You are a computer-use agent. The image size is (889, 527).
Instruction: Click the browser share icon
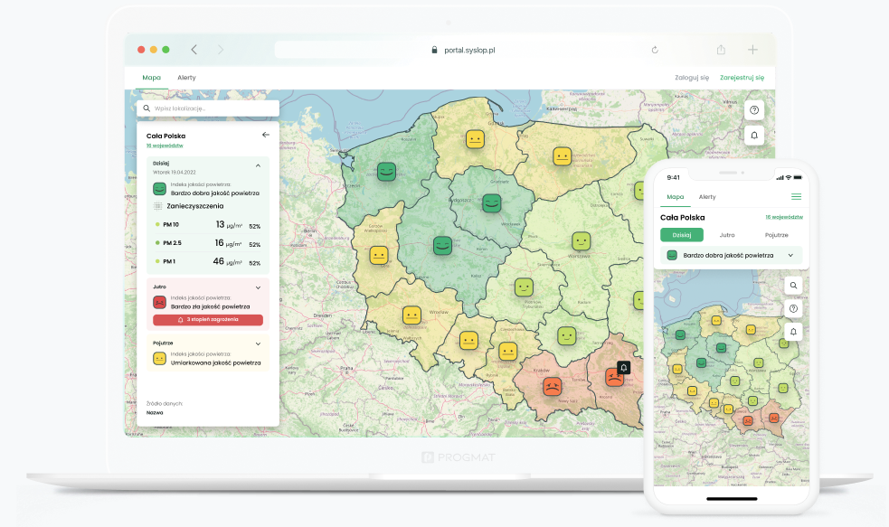click(721, 50)
